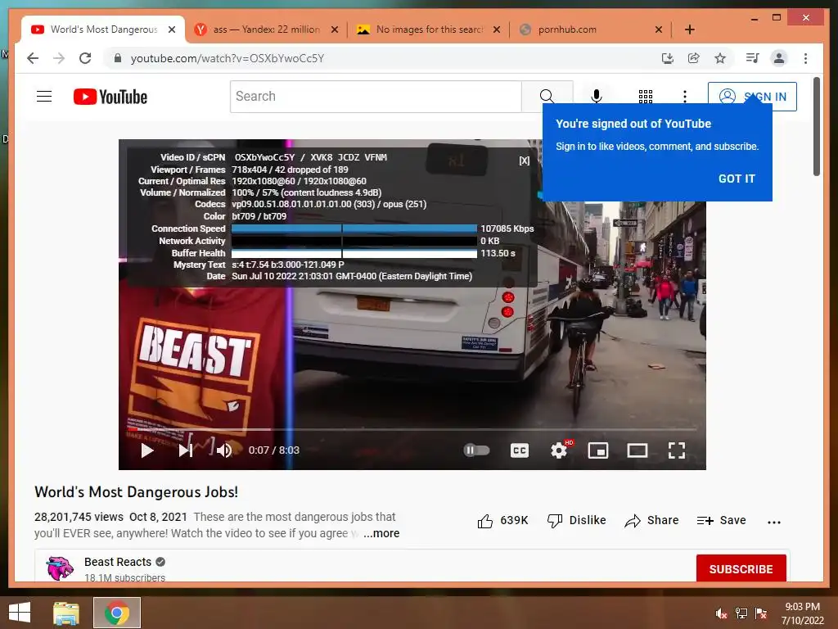Image resolution: width=838 pixels, height=629 pixels.
Task: Enable theater mode
Action: point(637,451)
